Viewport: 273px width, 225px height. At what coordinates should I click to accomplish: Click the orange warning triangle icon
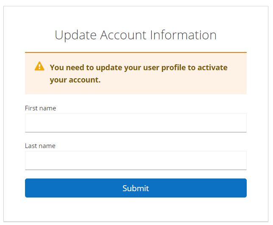point(39,66)
